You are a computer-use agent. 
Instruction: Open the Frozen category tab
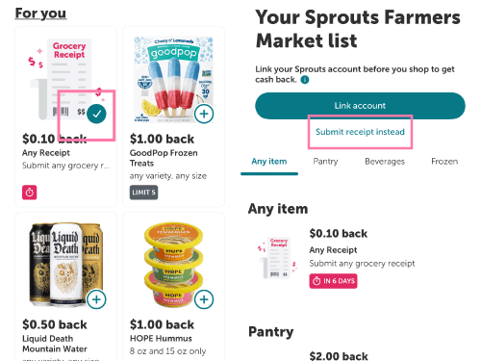click(x=444, y=162)
